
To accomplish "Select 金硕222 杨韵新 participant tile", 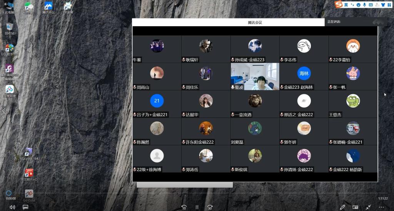I will (353, 159).
